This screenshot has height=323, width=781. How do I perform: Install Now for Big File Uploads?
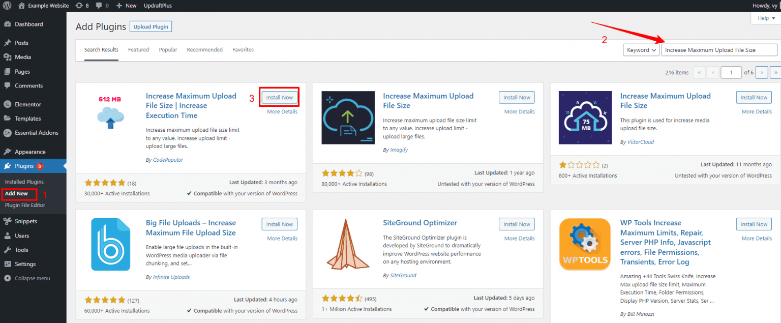(280, 224)
